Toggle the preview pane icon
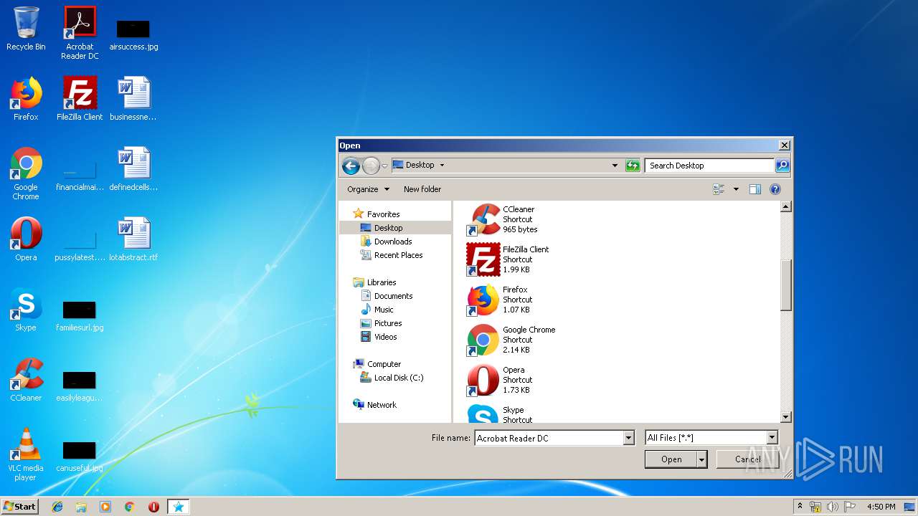Image resolution: width=918 pixels, height=516 pixels. [x=754, y=189]
